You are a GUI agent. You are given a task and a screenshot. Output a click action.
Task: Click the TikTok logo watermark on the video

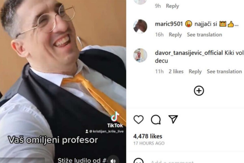(115, 120)
